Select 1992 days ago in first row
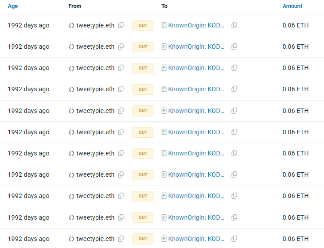 [x=29, y=25]
